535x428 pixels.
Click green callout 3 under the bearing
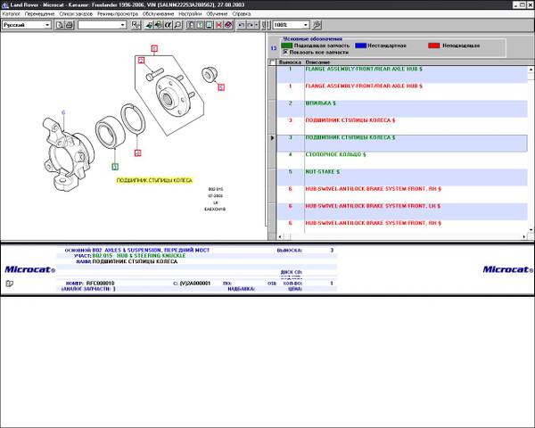point(115,167)
